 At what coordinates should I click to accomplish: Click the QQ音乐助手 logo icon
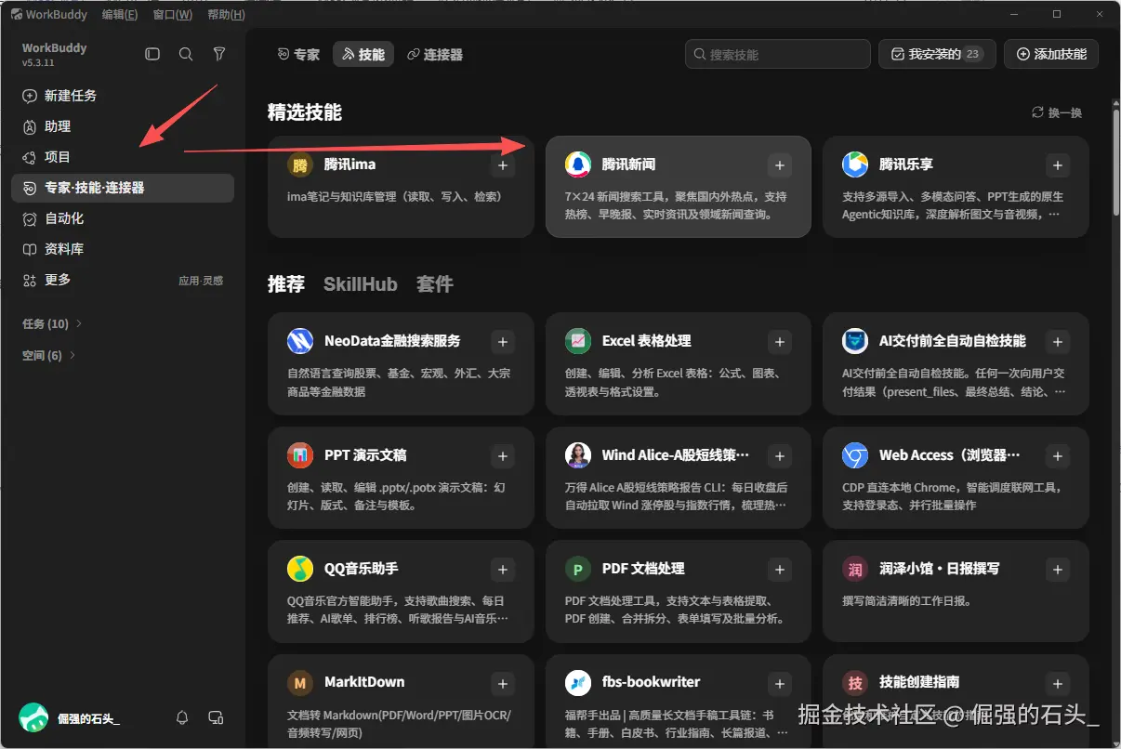[x=300, y=568]
